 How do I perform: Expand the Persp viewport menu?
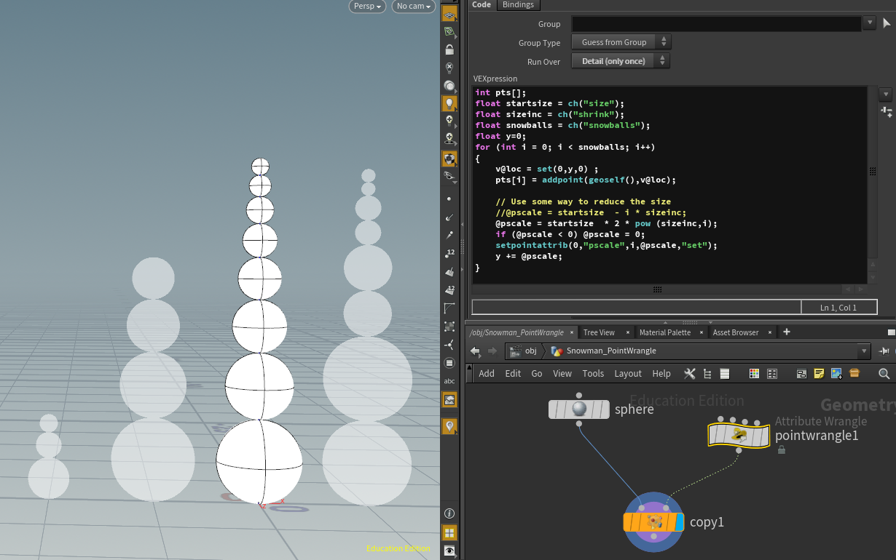[368, 7]
